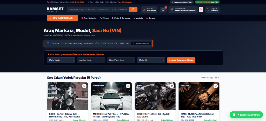The width and height of the screenshot is (266, 121).
Task: Click the hamburger icon in Tüm Kategoriler
Action: 50,18
